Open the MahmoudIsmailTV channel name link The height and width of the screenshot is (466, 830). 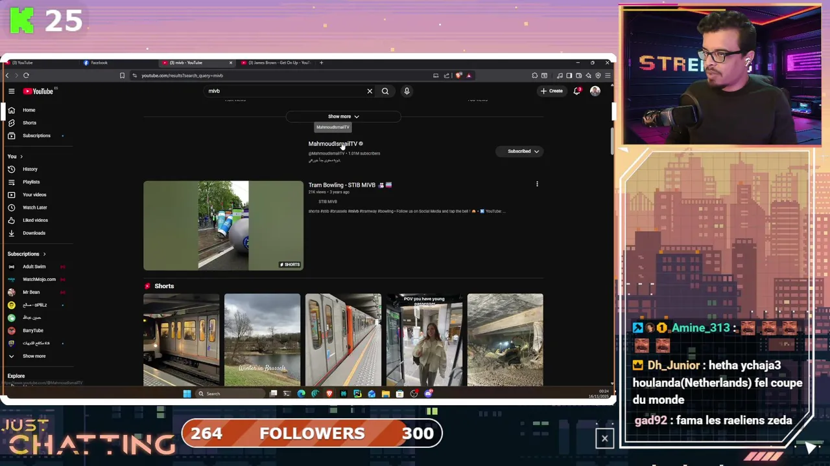click(x=333, y=144)
